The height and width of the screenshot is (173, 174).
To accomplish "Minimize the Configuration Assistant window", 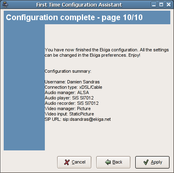I will [154, 5].
